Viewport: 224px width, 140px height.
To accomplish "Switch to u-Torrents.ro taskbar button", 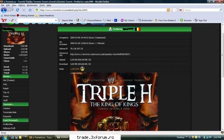I will click(41, 137).
